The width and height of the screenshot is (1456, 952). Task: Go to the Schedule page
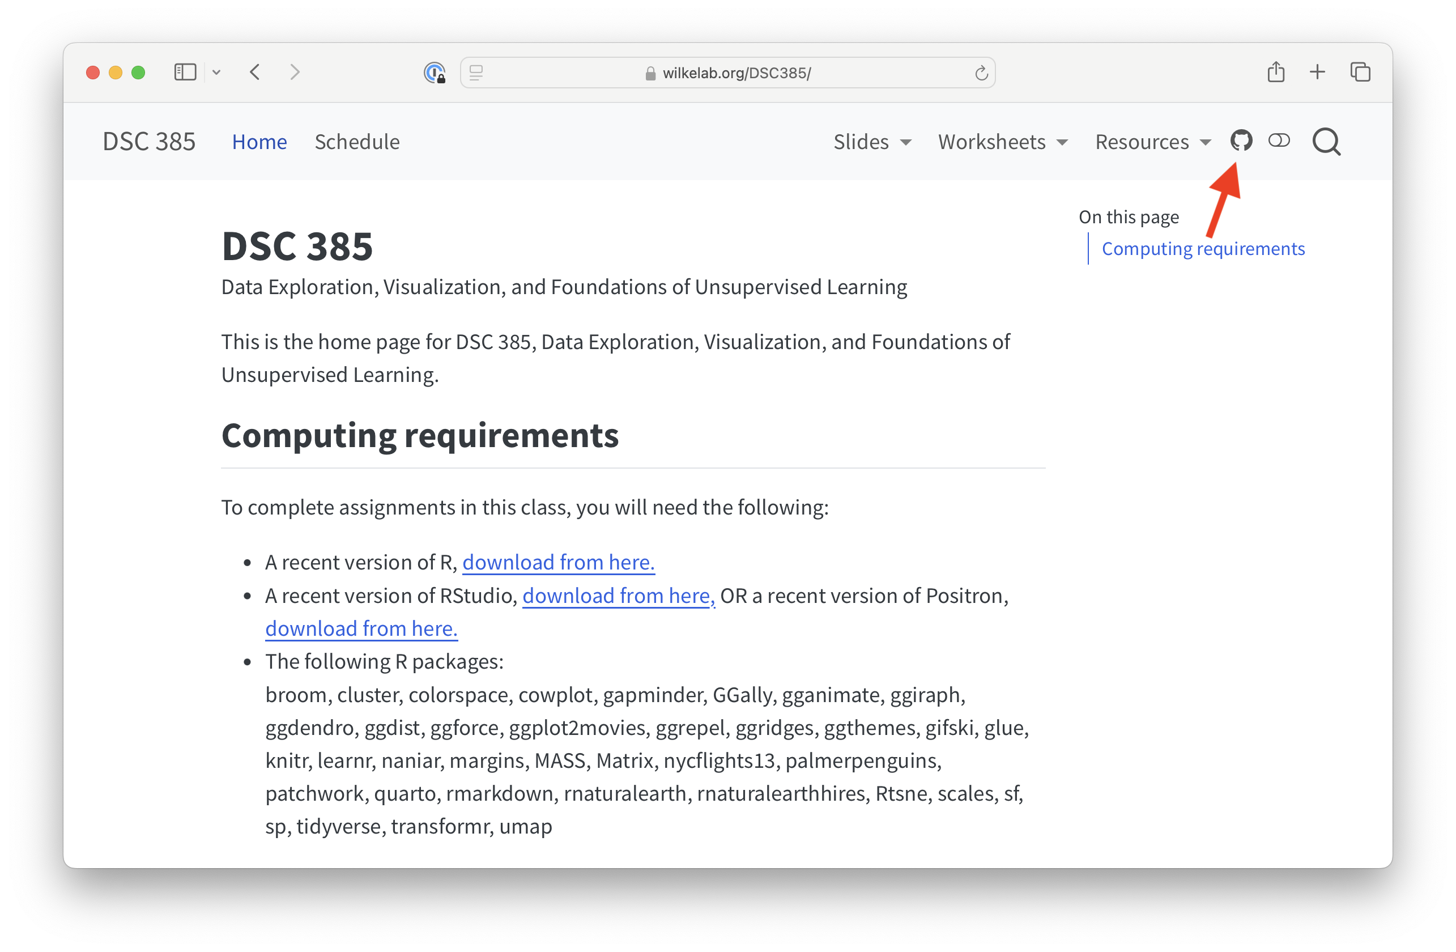[x=357, y=142]
